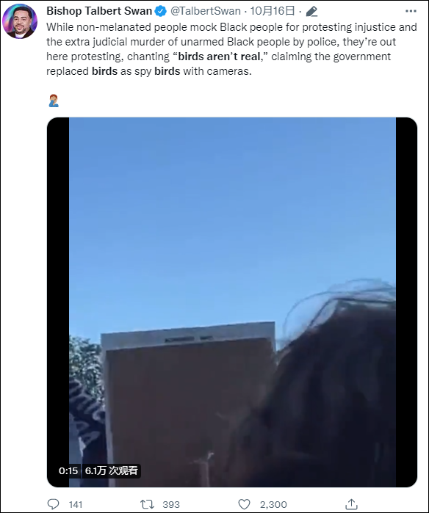The width and height of the screenshot is (429, 513).
Task: Click the blue verified badge
Action: 160,11
